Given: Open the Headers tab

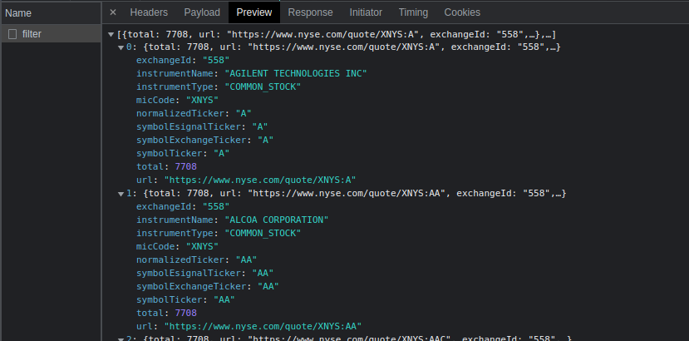Looking at the screenshot, I should [x=149, y=12].
